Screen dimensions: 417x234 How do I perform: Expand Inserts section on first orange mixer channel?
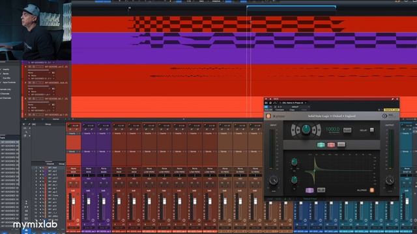[x=73, y=133]
